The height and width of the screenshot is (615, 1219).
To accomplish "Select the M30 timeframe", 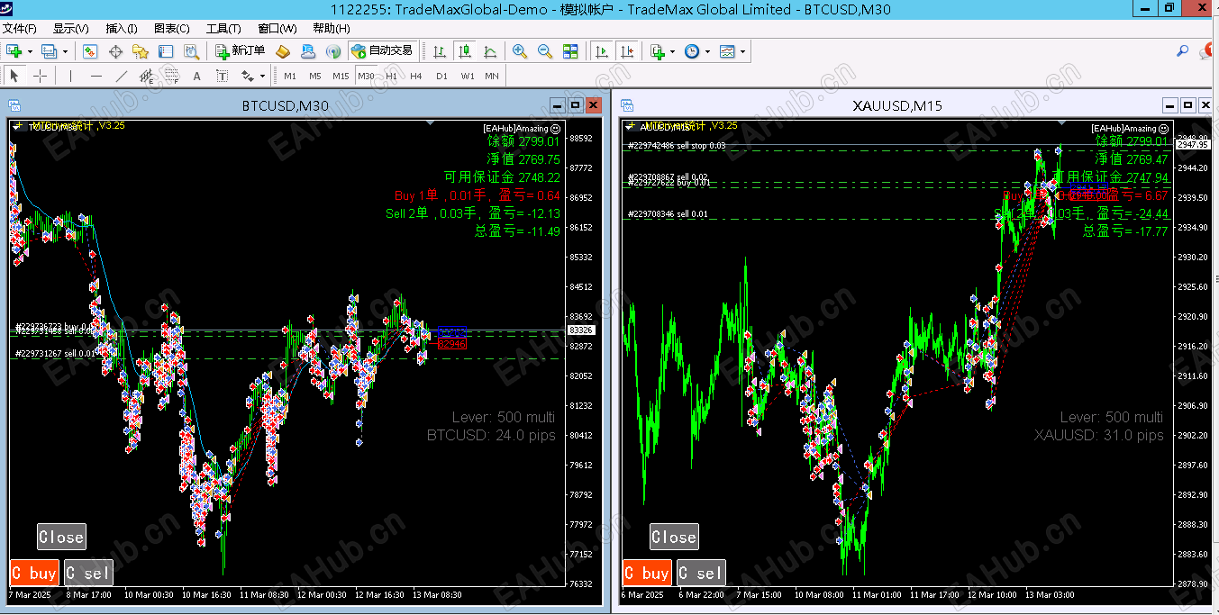I will [x=366, y=76].
